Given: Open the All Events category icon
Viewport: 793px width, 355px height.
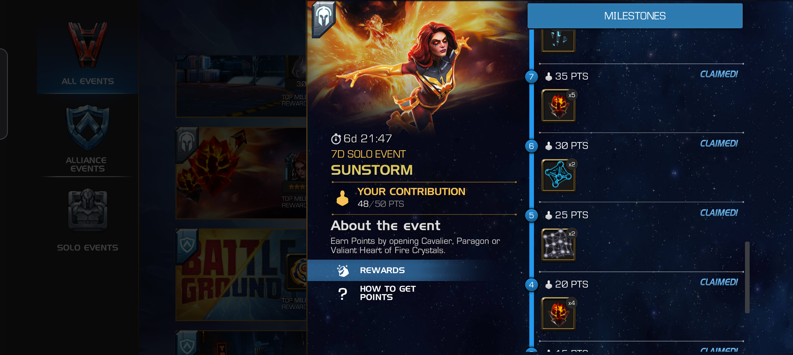Looking at the screenshot, I should point(87,45).
